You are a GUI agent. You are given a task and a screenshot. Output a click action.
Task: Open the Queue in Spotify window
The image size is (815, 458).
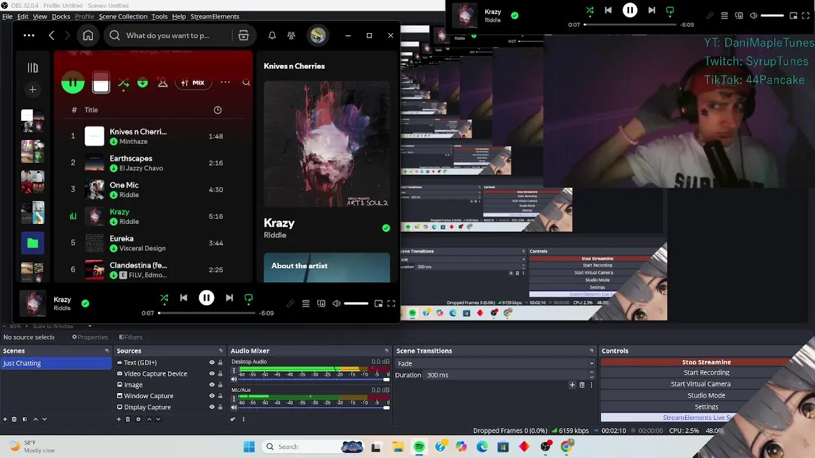(306, 303)
